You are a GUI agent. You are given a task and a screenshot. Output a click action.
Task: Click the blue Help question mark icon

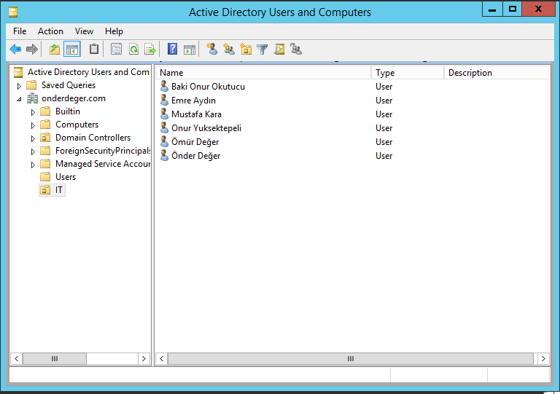tap(172, 49)
